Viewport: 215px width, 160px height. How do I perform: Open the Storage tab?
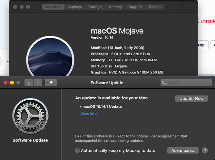(95, 7)
